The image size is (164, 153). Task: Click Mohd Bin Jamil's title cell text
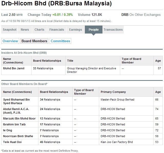[x=91, y=70]
